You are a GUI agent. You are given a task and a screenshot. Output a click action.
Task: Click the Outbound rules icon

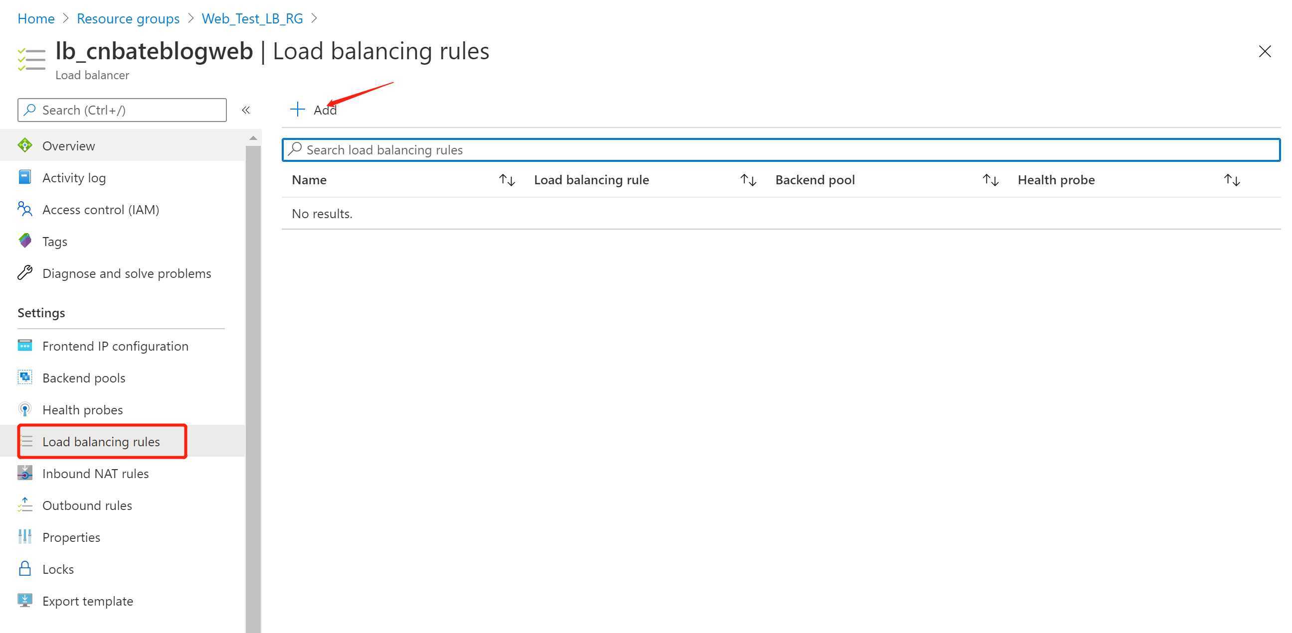pyautogui.click(x=24, y=505)
